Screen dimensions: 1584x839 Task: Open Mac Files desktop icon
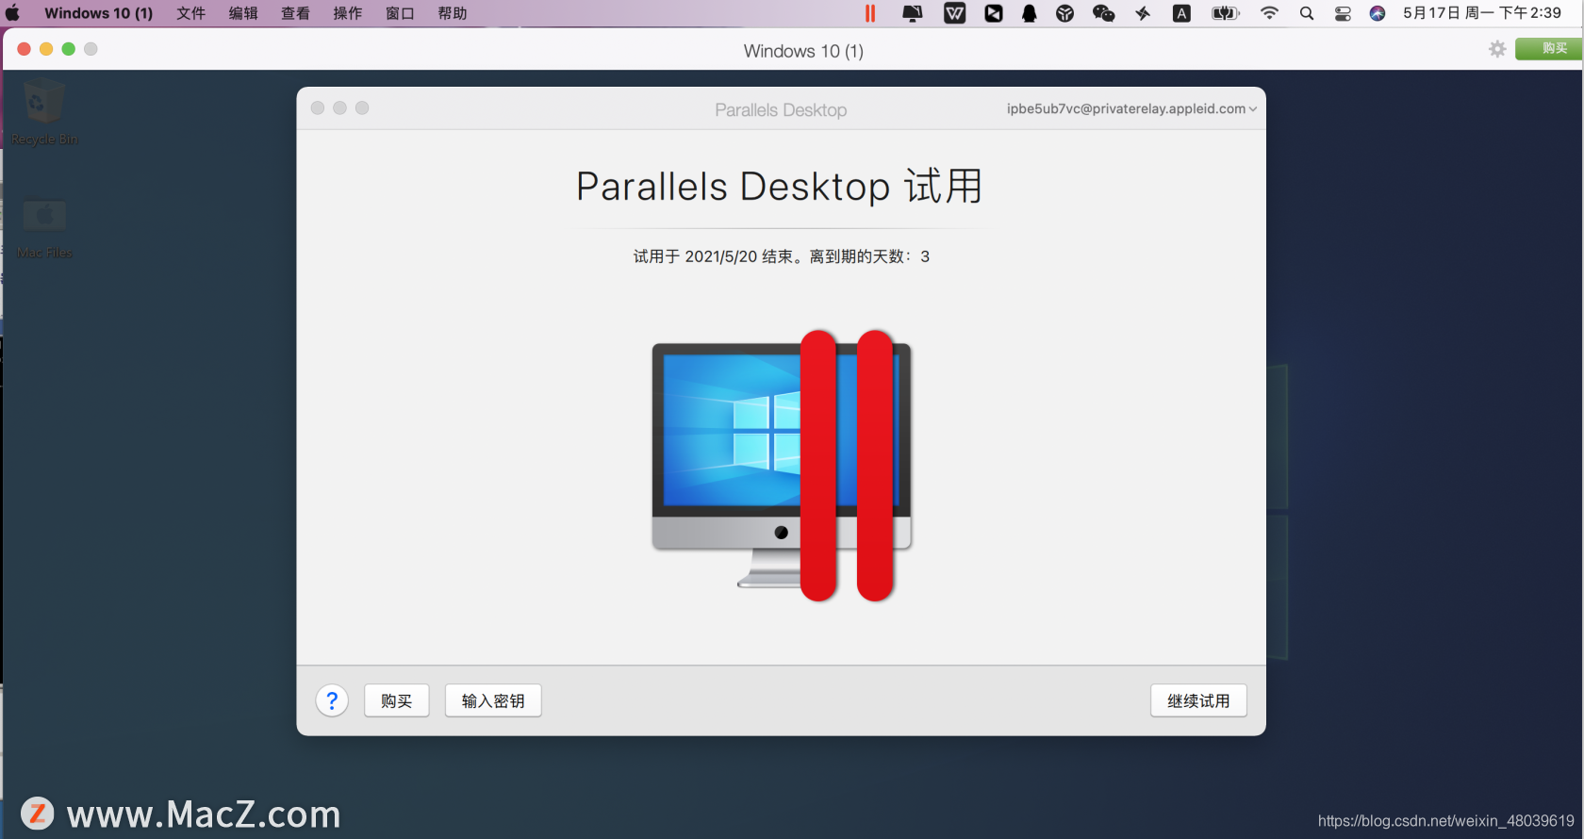tap(44, 228)
